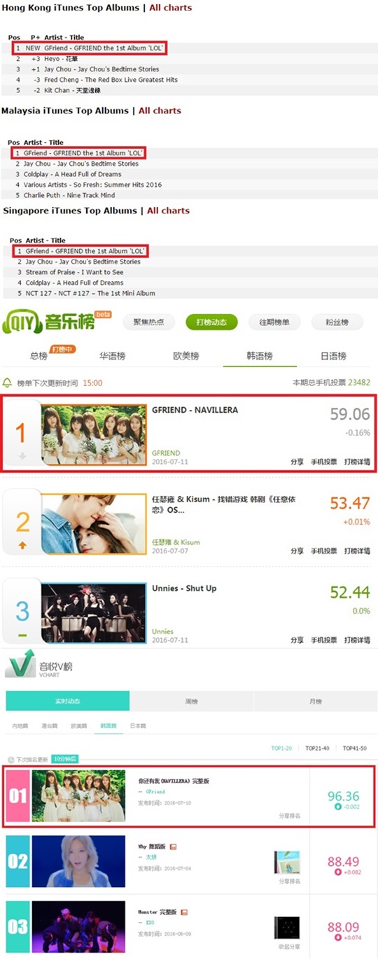Click the MV badge icon beside Why 舞蹈版
The width and height of the screenshot is (378, 966).
pos(173,846)
